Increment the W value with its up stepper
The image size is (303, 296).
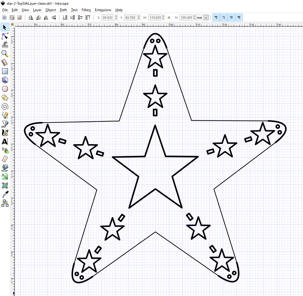pyautogui.click(x=164, y=16)
